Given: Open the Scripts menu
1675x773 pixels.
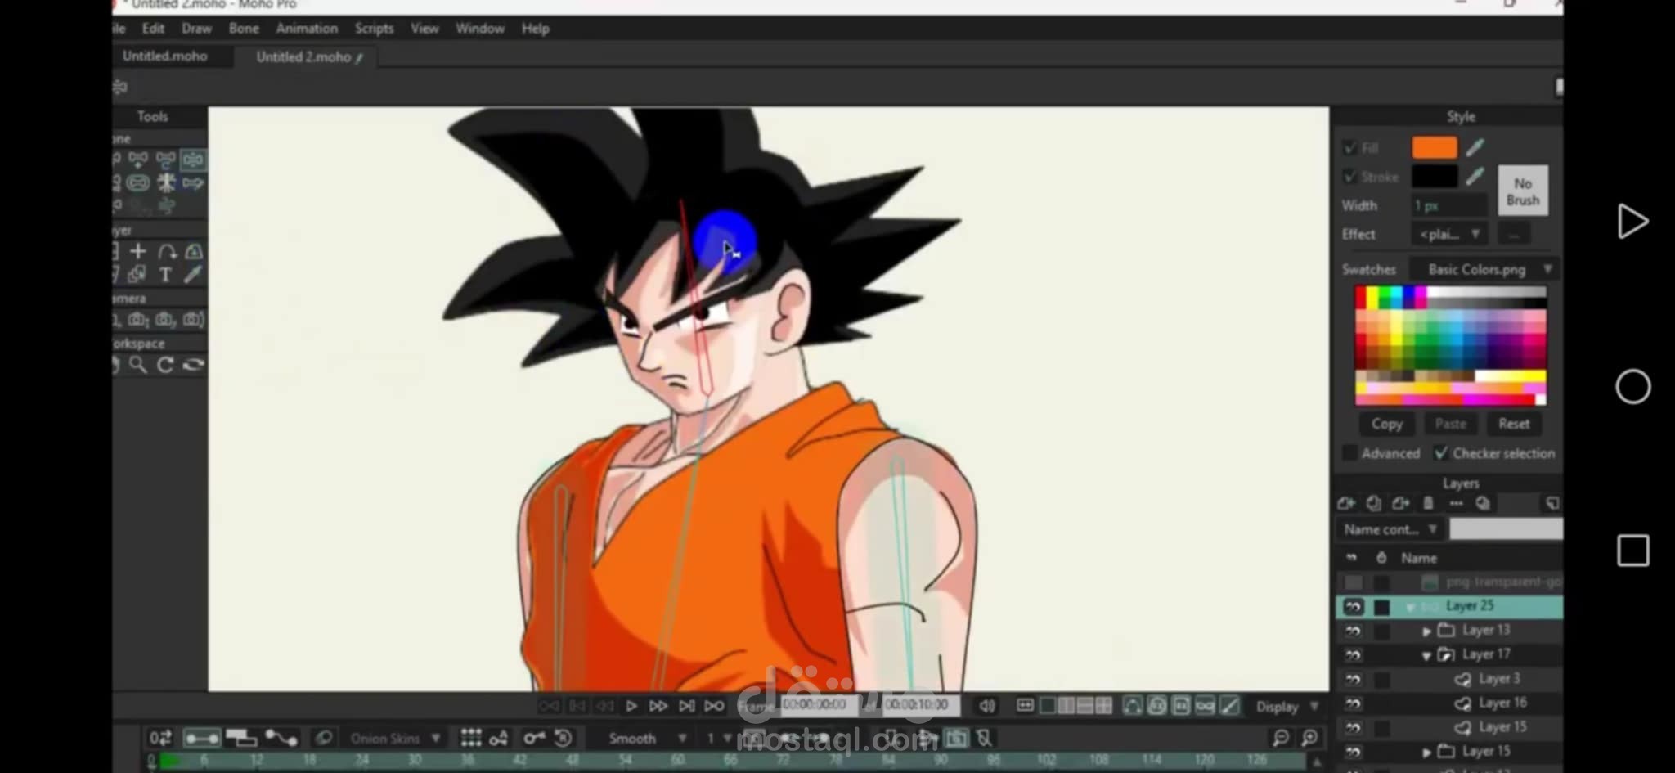Looking at the screenshot, I should tap(374, 29).
